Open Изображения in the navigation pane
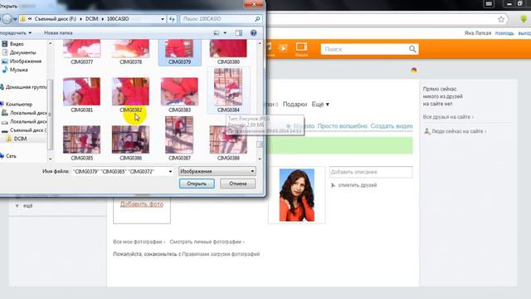The height and width of the screenshot is (299, 531). click(x=26, y=61)
